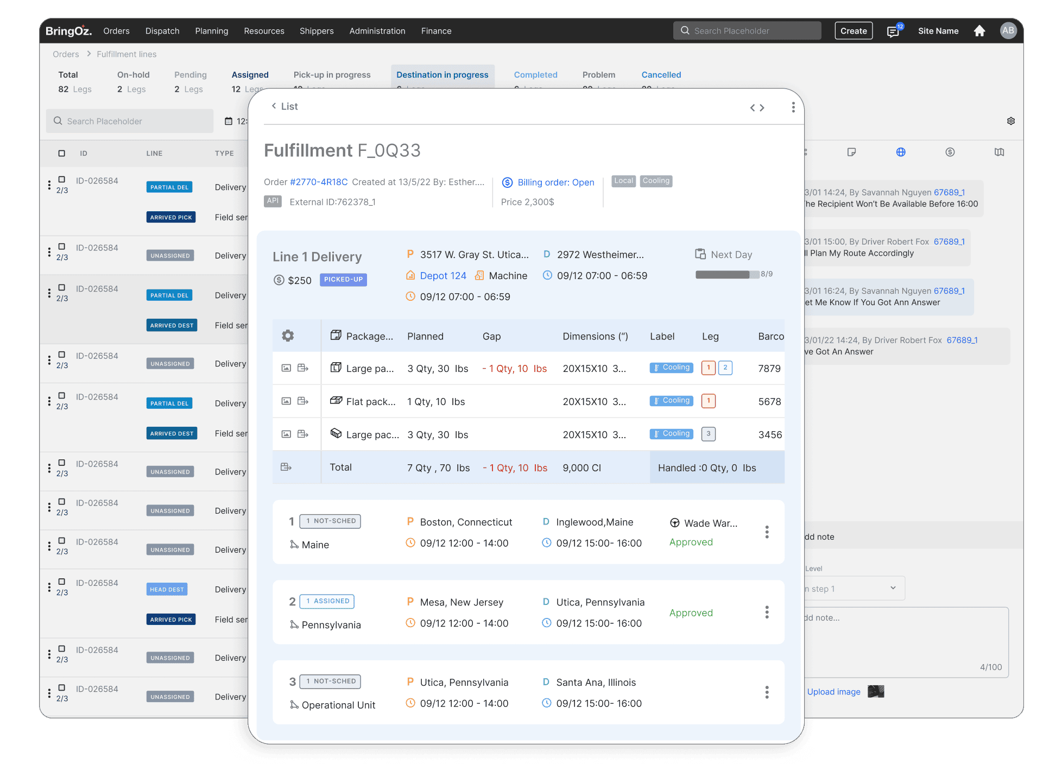Open the messages notification icon
This screenshot has width=1062, height=764.
894,31
